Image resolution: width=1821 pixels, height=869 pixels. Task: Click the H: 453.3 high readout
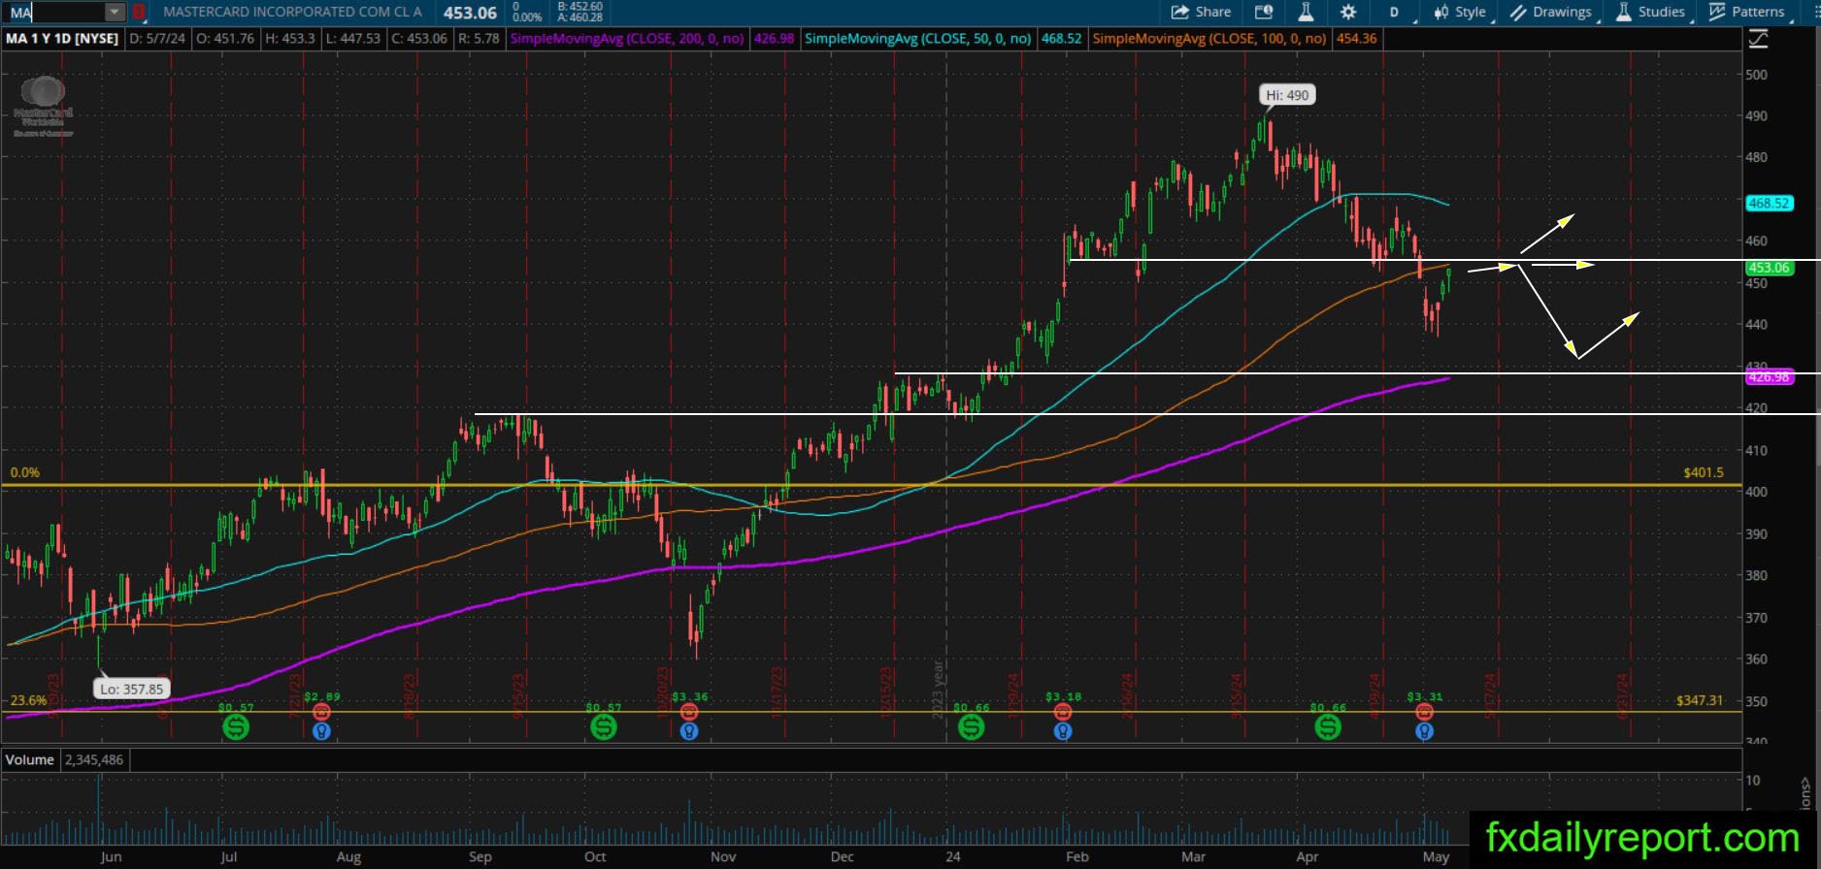(x=288, y=39)
